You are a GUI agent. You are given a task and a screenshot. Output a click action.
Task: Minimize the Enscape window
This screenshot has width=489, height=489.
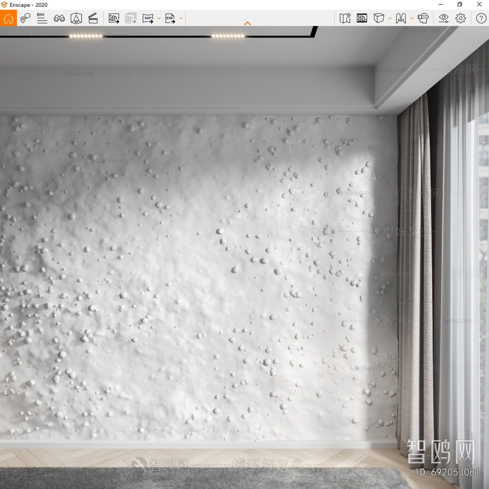[441, 5]
